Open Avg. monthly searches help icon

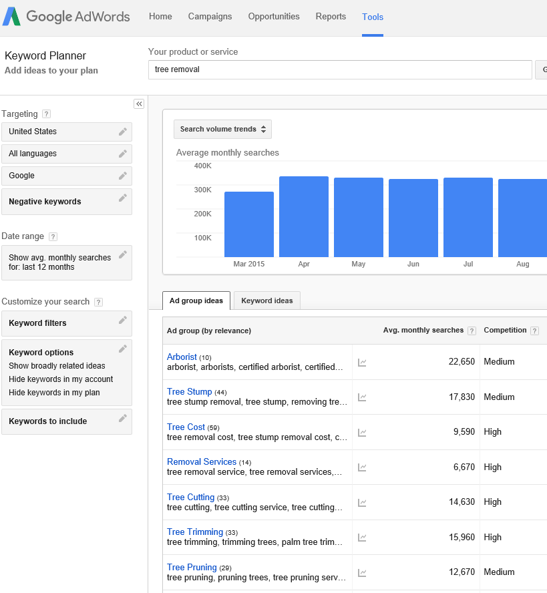[472, 331]
